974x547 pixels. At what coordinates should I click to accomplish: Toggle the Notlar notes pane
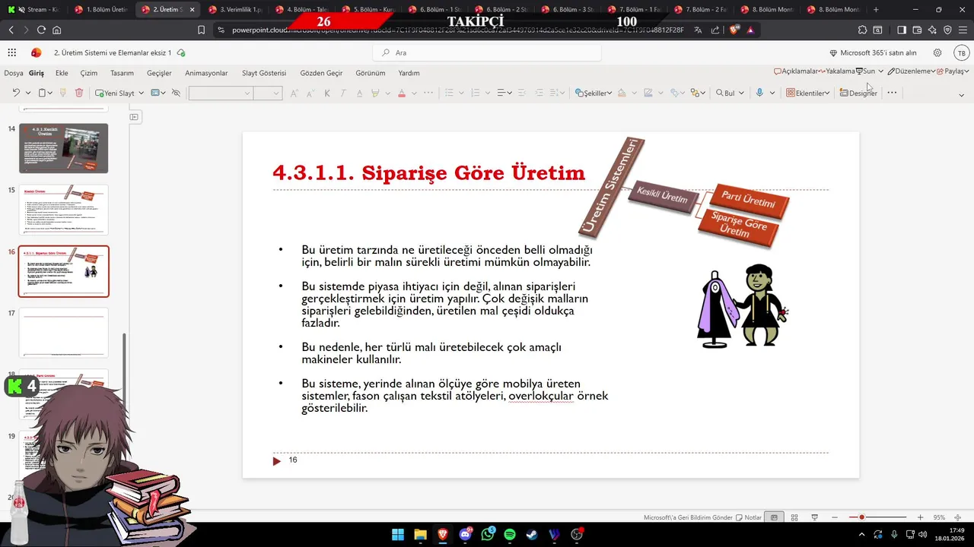point(749,517)
